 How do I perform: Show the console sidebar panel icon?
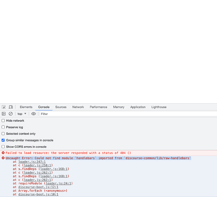(4, 114)
